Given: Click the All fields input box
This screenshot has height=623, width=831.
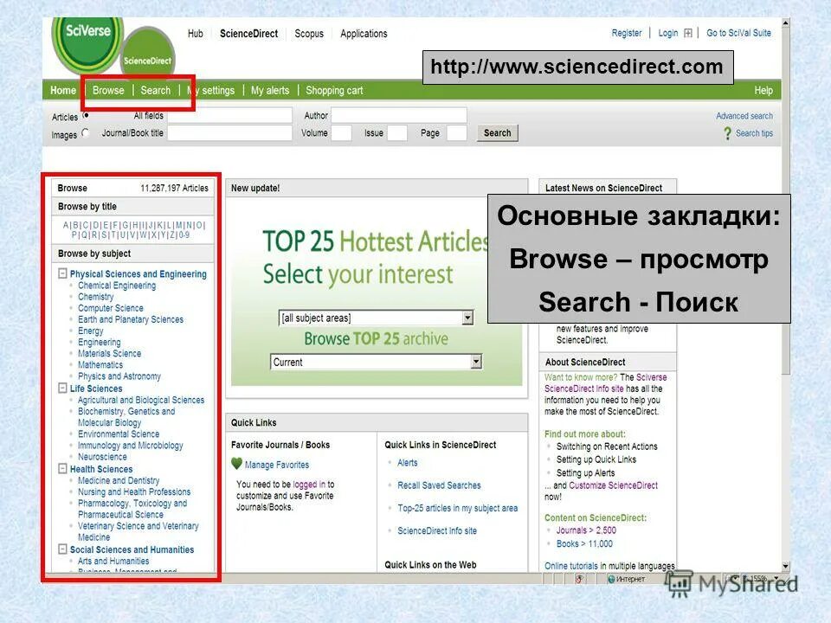Looking at the screenshot, I should click(229, 115).
